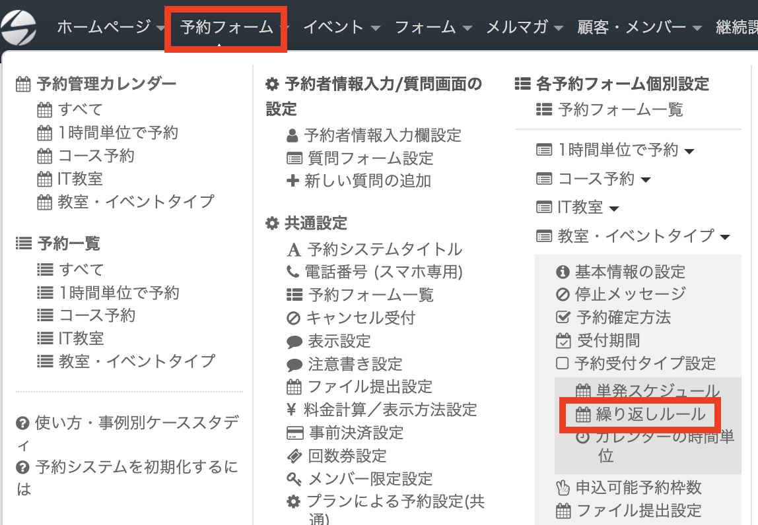Click the checked box icon for 予約確定方法
758x525 pixels.
[563, 317]
